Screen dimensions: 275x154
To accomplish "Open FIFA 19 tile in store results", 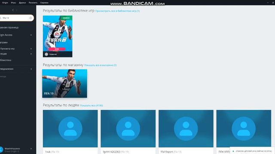I will click(64, 83).
